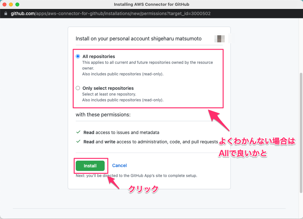Screen dimensions: 303x219
Task: Click 'This applies to all current and future' description
Action: 147,65
